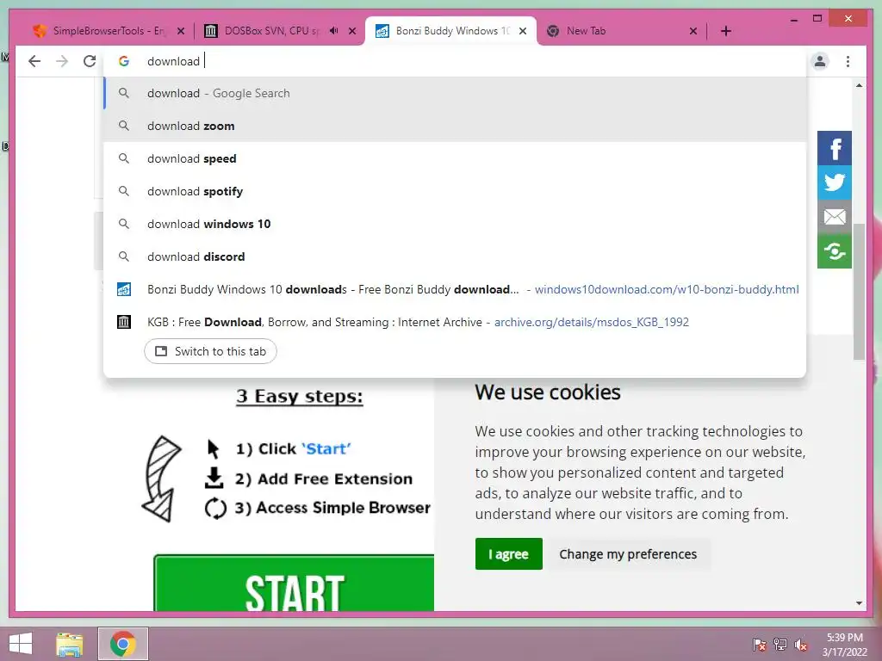Click the Windows10Download favicon in suggestions
Viewport: 882px width, 661px height.
124,289
